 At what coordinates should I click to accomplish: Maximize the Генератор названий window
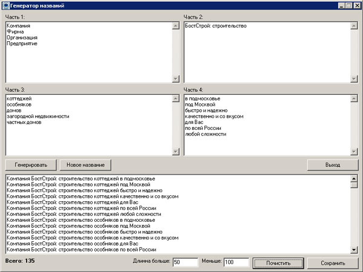(348, 5)
